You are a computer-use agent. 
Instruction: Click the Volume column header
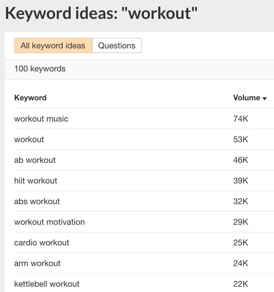click(246, 98)
